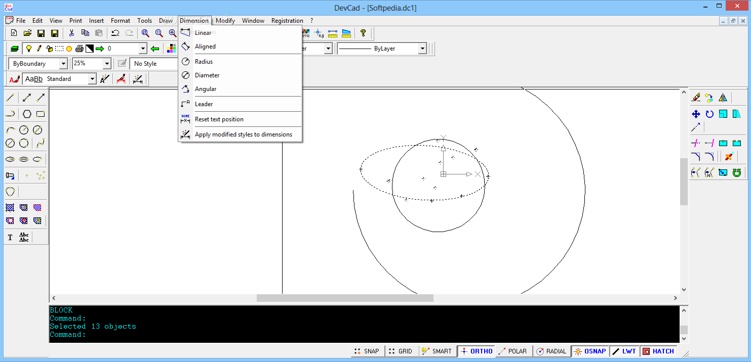Select the Rectangle draw tool

point(41,114)
